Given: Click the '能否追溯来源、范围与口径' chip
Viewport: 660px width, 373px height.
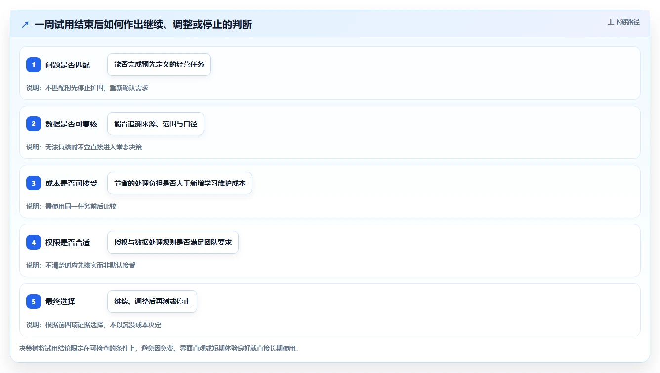Looking at the screenshot, I should pos(156,124).
